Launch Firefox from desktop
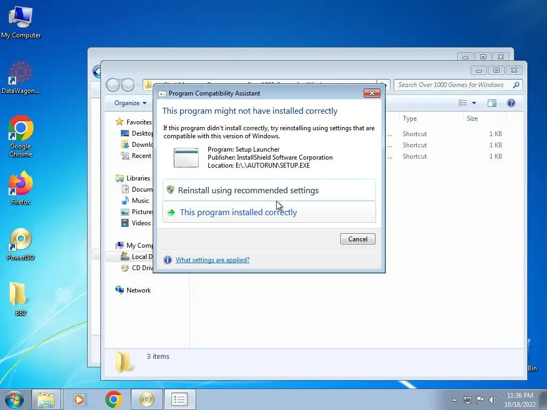Screen dimensions: 547x410 click(x=21, y=187)
